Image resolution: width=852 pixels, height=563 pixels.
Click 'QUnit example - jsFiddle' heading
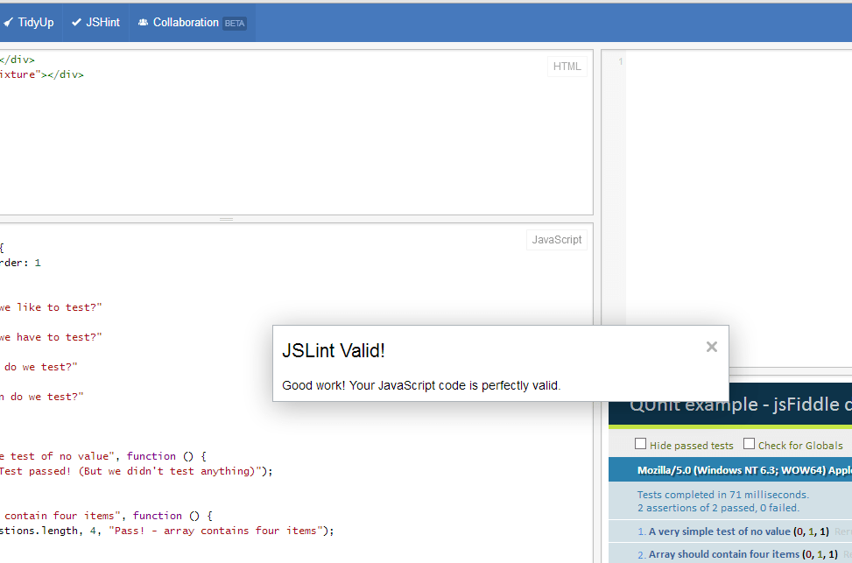click(x=741, y=405)
